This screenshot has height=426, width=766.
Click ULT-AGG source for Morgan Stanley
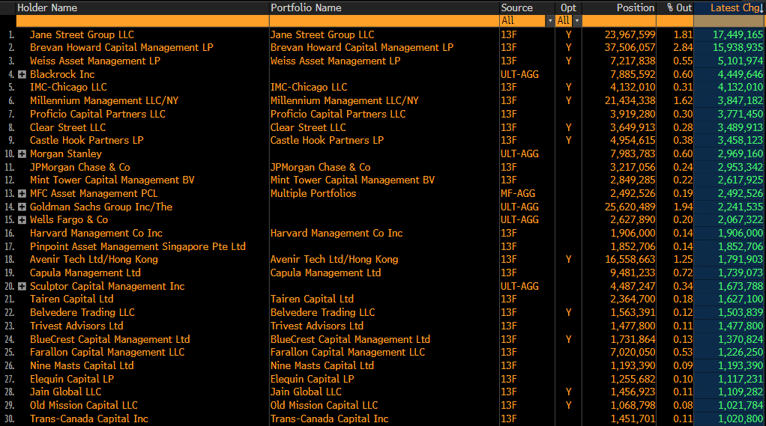[519, 154]
